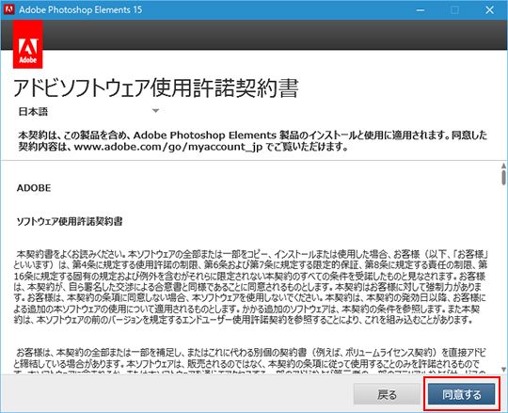Click the small Adobe icon in title bar

pyautogui.click(x=9, y=9)
